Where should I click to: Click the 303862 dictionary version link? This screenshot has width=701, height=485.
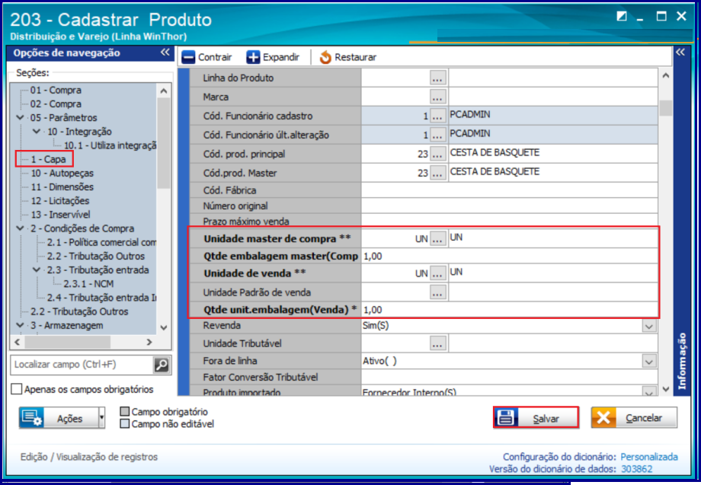[637, 469]
